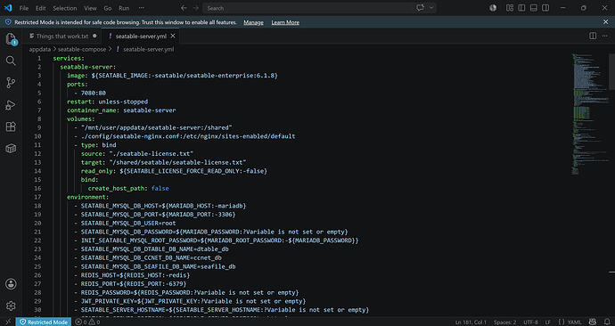Open Copilot status icon
The image size is (615, 326).
click(x=593, y=322)
